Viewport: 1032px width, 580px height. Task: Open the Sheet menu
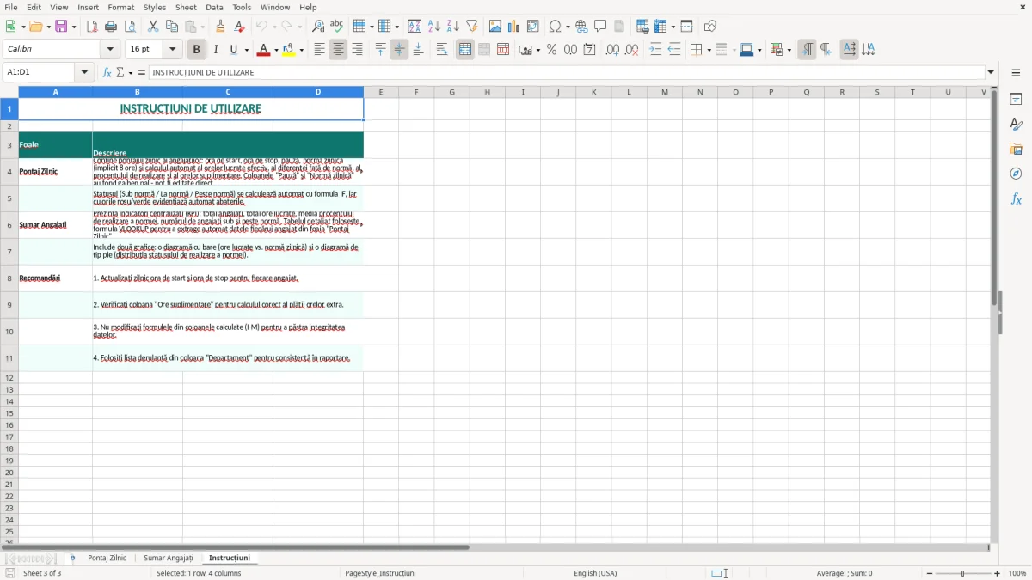[x=186, y=7]
